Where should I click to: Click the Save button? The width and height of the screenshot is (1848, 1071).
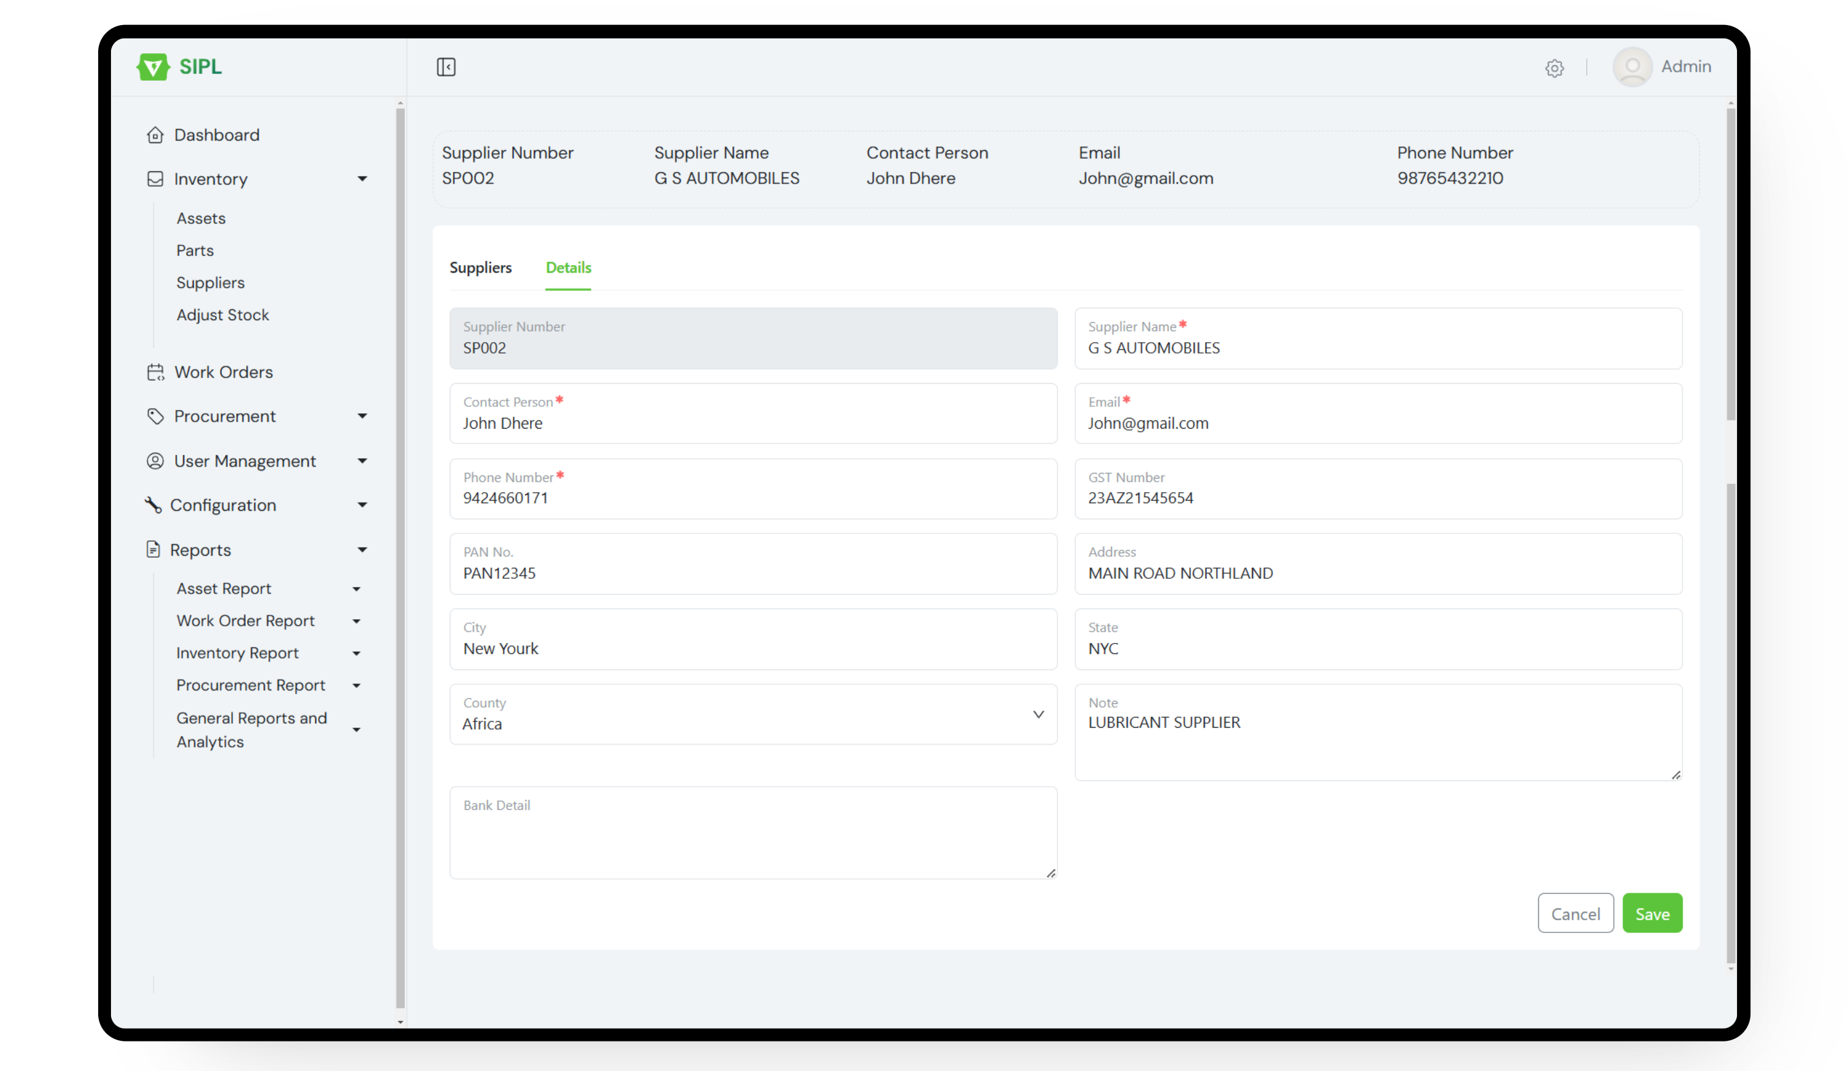(1652, 913)
